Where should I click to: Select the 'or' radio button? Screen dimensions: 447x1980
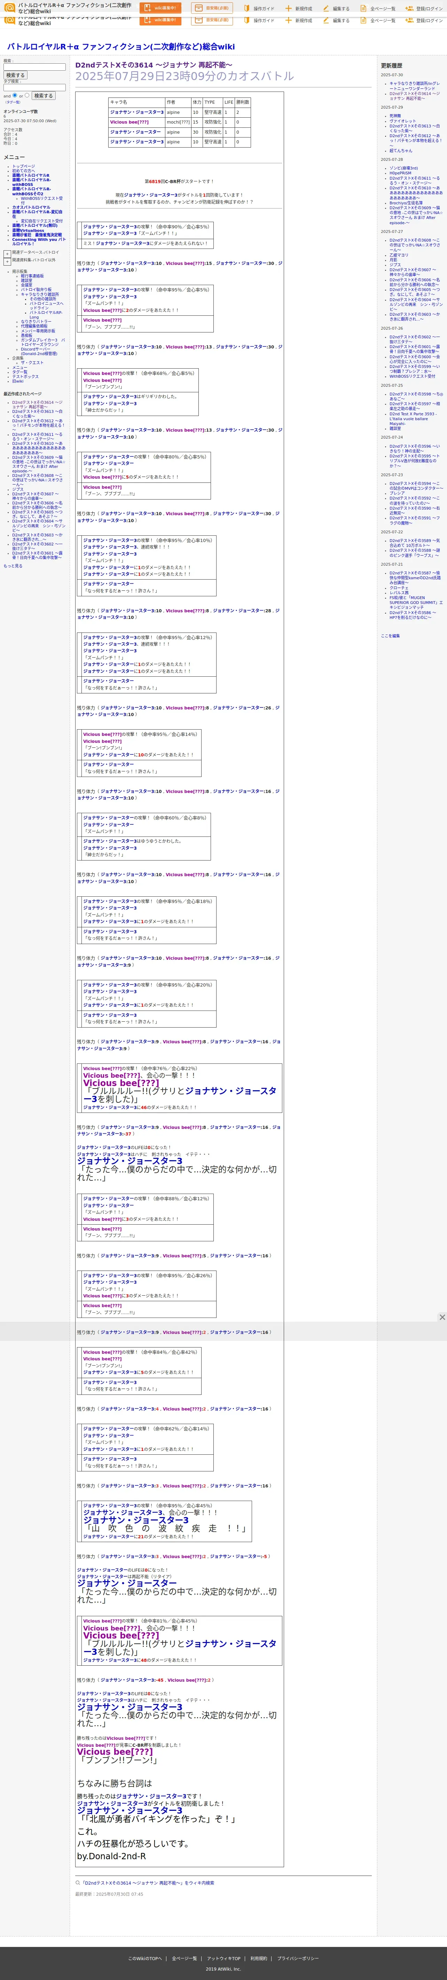point(27,96)
